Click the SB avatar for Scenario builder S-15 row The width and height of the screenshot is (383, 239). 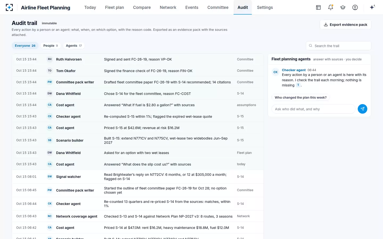[x=50, y=140]
